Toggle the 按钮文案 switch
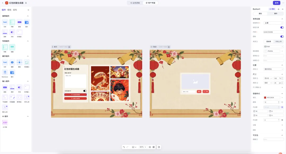 pos(282,27)
